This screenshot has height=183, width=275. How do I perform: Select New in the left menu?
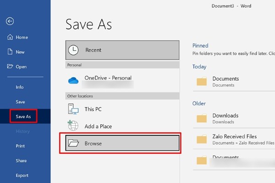(x=20, y=52)
